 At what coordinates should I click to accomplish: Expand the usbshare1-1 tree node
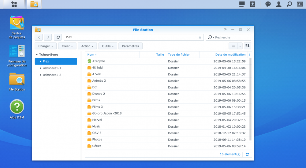point(40,68)
